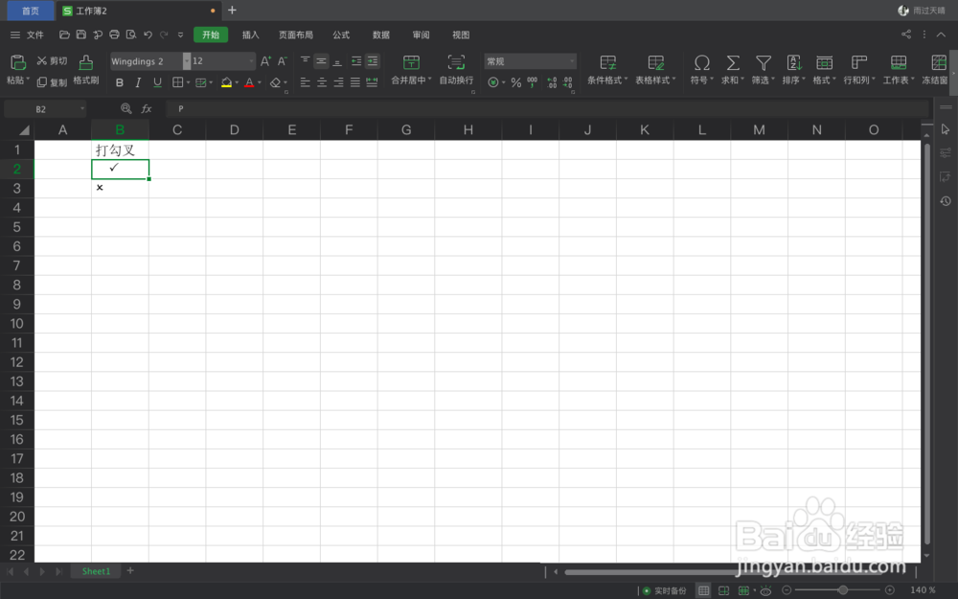Screen dimensions: 958x599
Task: Open number format 常规 dropdown
Action: pyautogui.click(x=572, y=61)
